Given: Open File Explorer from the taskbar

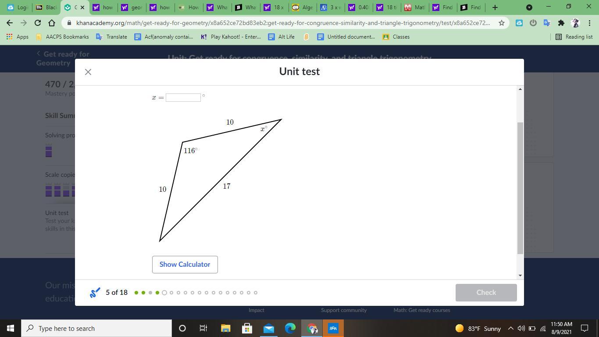Looking at the screenshot, I should click(x=225, y=328).
